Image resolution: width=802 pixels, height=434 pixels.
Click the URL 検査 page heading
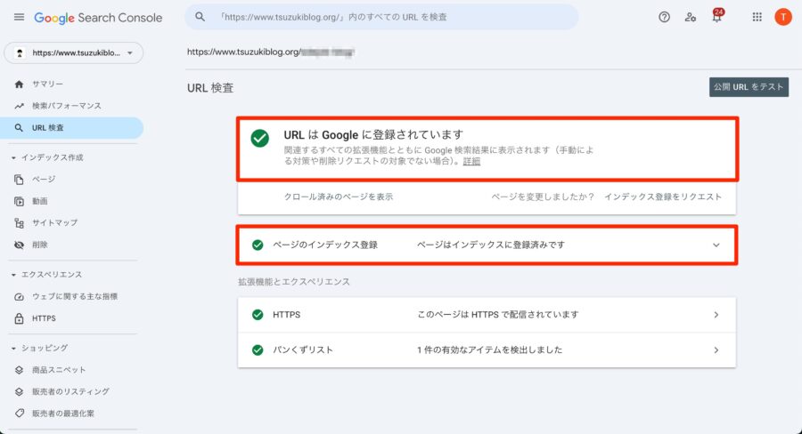[x=210, y=88]
